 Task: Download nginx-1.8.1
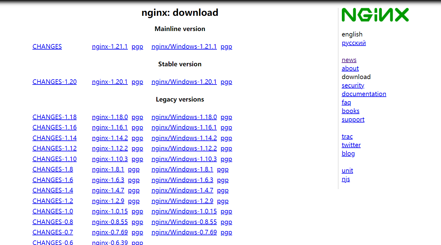[x=108, y=169]
